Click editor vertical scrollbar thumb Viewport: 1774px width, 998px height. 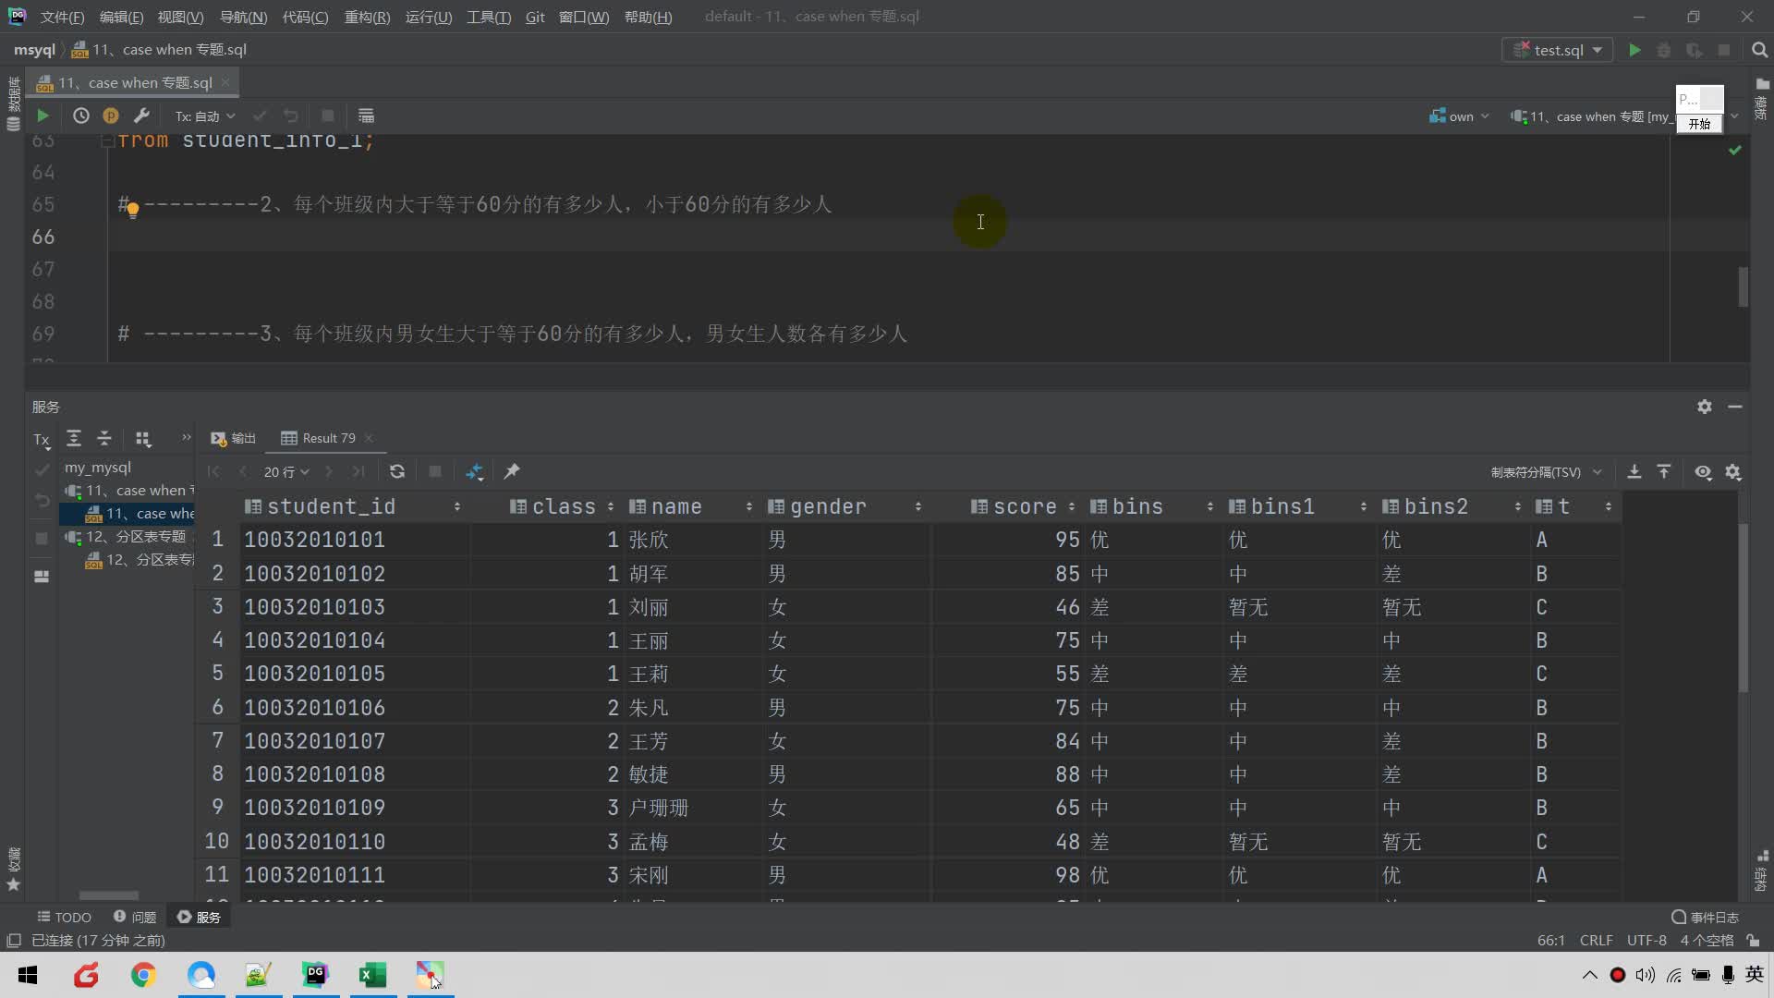(1743, 286)
